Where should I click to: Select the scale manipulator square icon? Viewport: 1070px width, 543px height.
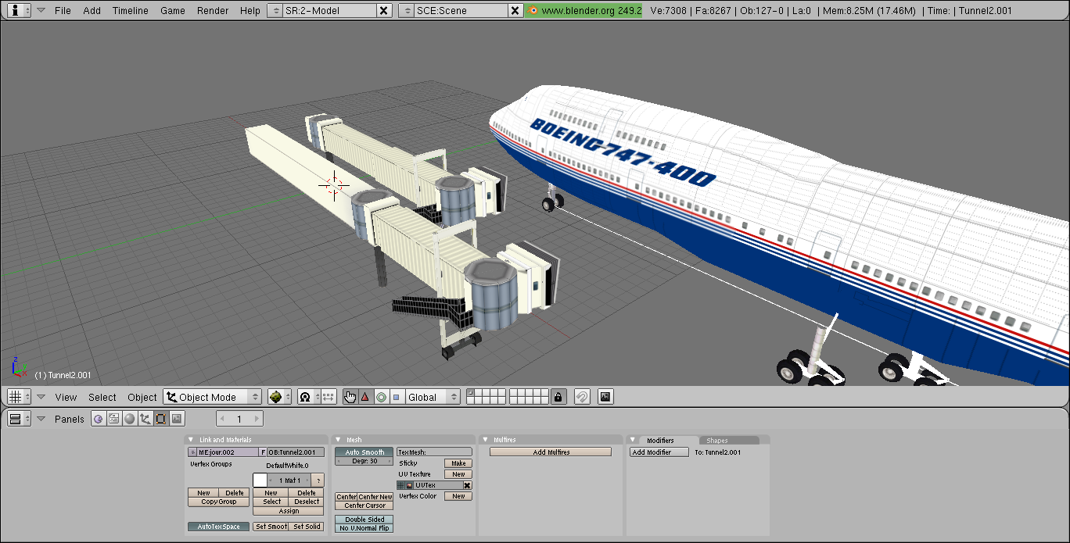pos(396,397)
